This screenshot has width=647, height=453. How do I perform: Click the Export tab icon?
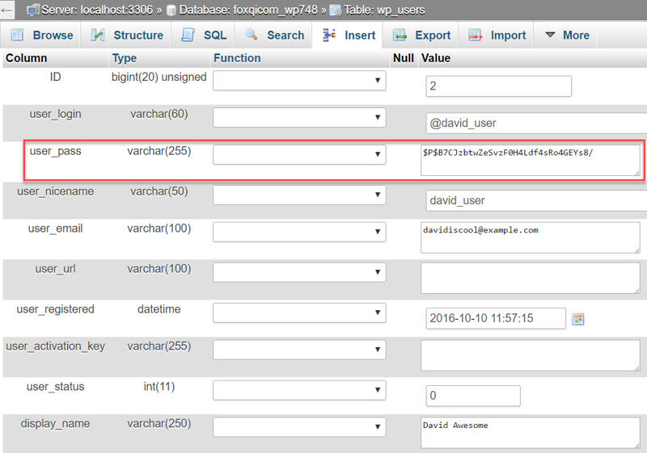coord(400,35)
